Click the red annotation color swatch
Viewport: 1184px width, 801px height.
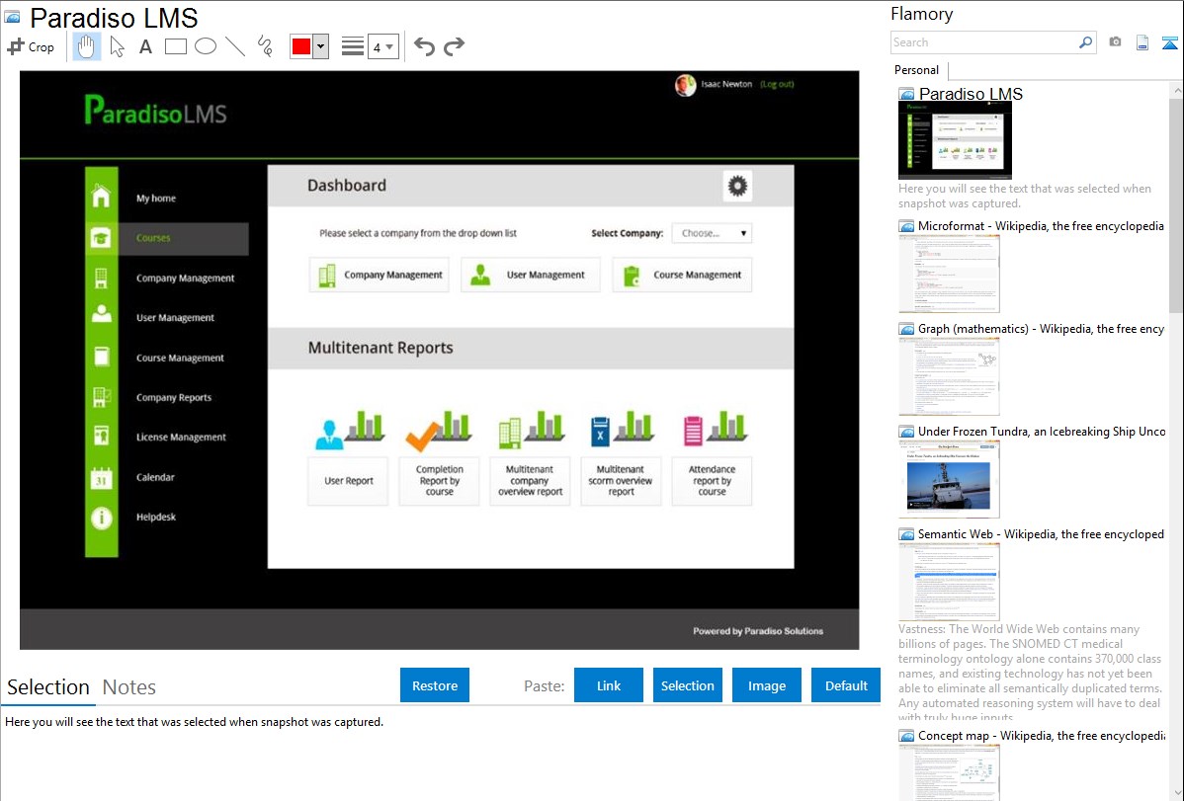tap(301, 46)
